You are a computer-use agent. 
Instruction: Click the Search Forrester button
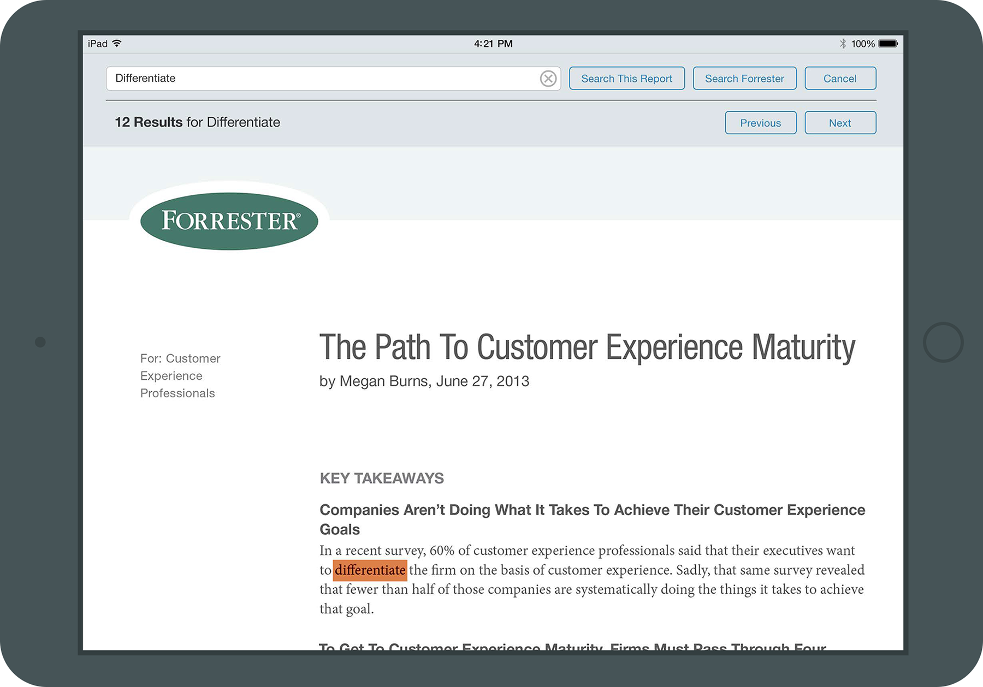pos(744,79)
